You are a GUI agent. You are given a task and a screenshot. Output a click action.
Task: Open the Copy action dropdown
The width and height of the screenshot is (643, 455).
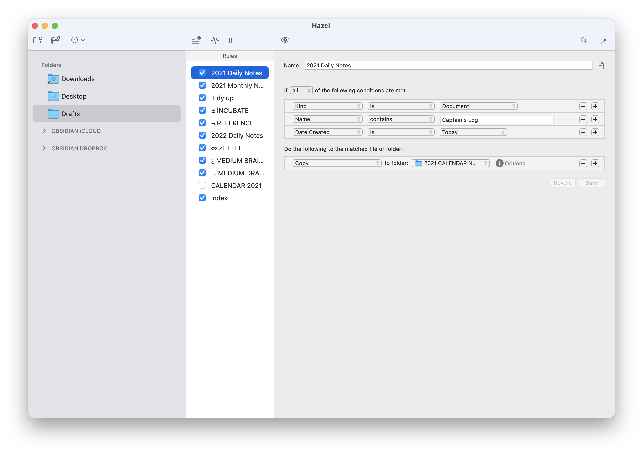337,163
